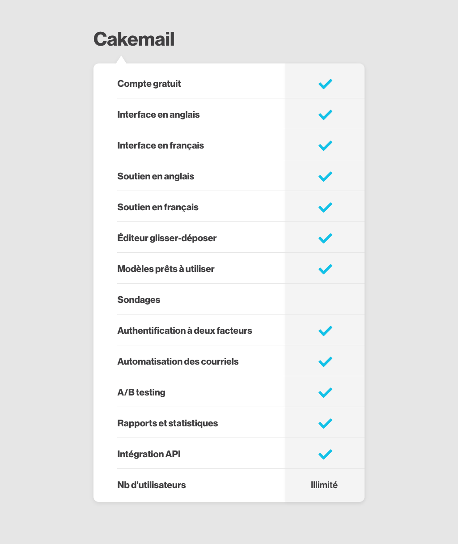The image size is (458, 544).
Task: Select the Sondages feature label
Action: click(139, 300)
